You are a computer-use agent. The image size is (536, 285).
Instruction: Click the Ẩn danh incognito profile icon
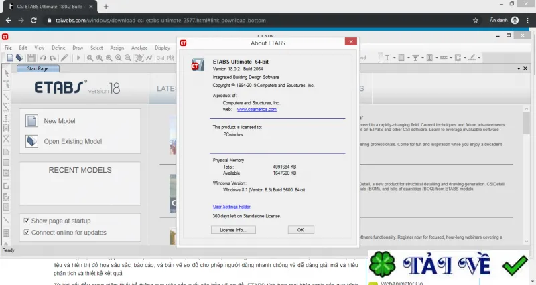click(x=515, y=21)
